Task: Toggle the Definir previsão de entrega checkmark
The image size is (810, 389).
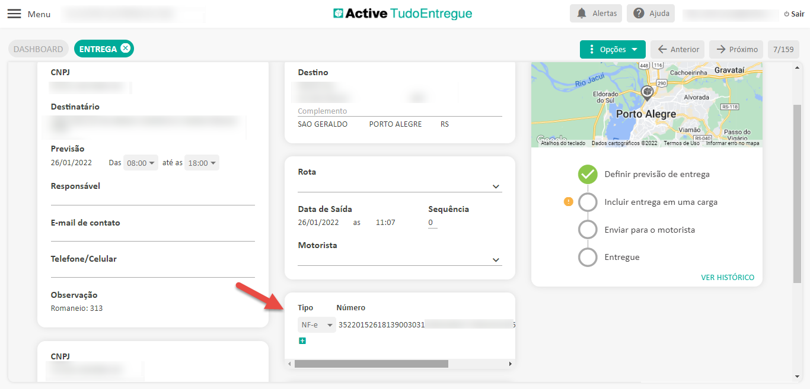Action: click(x=588, y=174)
